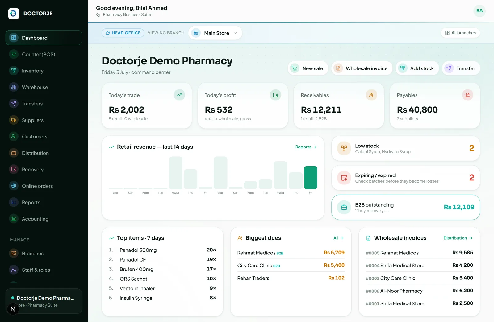Click the Transfer quick action button
This screenshot has width=494, height=322.
pyautogui.click(x=461, y=68)
